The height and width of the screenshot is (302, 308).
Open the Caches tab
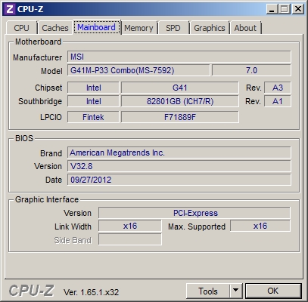(x=55, y=28)
